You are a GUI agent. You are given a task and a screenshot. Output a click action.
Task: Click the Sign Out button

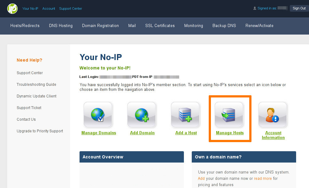(x=299, y=8)
